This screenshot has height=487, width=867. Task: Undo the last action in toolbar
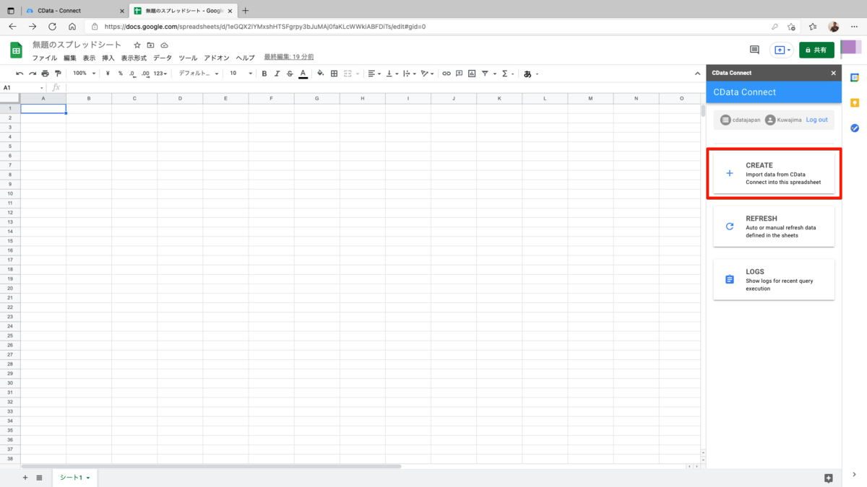click(x=20, y=74)
